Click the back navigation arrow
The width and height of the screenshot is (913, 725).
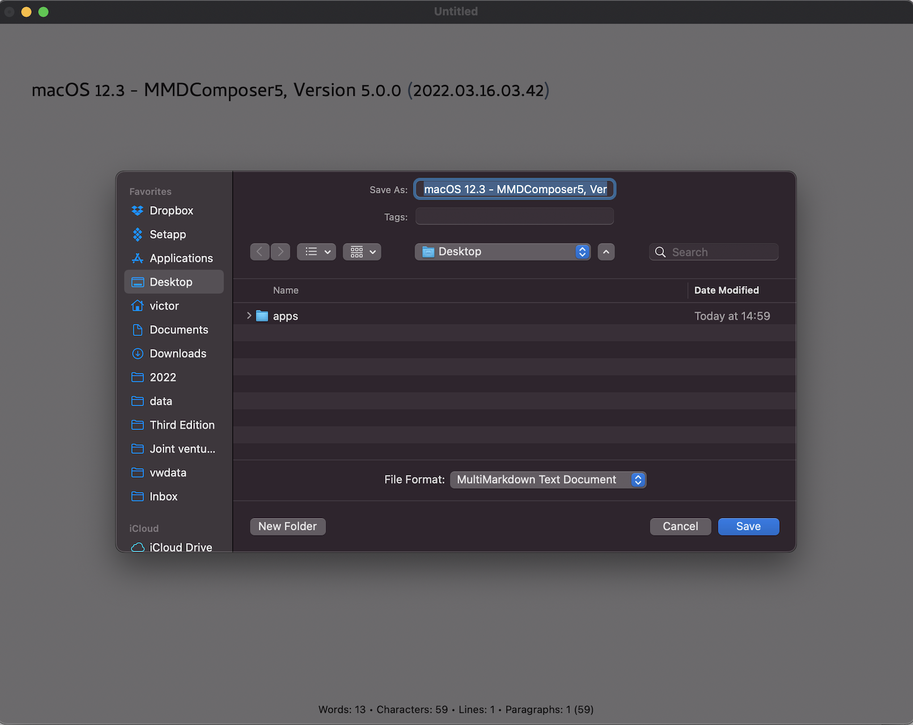click(x=260, y=252)
